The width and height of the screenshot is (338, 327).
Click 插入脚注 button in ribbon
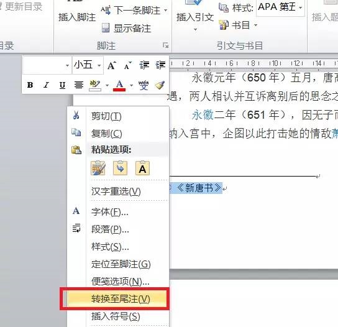click(77, 17)
